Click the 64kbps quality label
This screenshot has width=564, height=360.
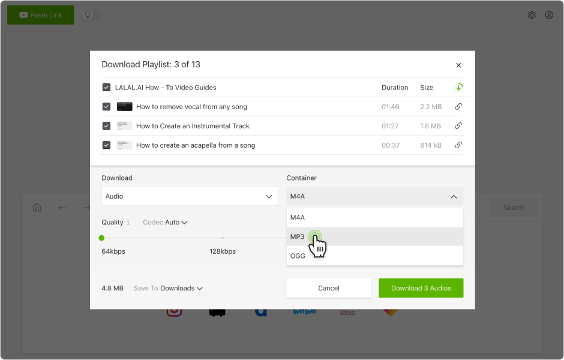pos(113,251)
